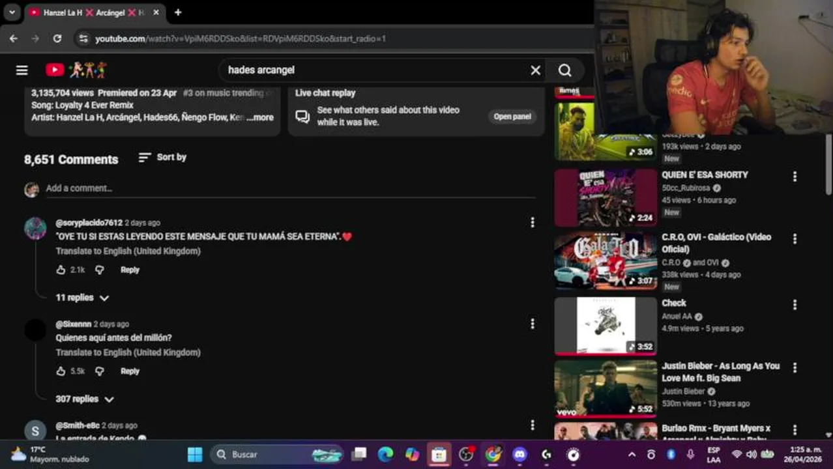Click the browser address bar URL
Image resolution: width=833 pixels, height=469 pixels.
click(241, 38)
